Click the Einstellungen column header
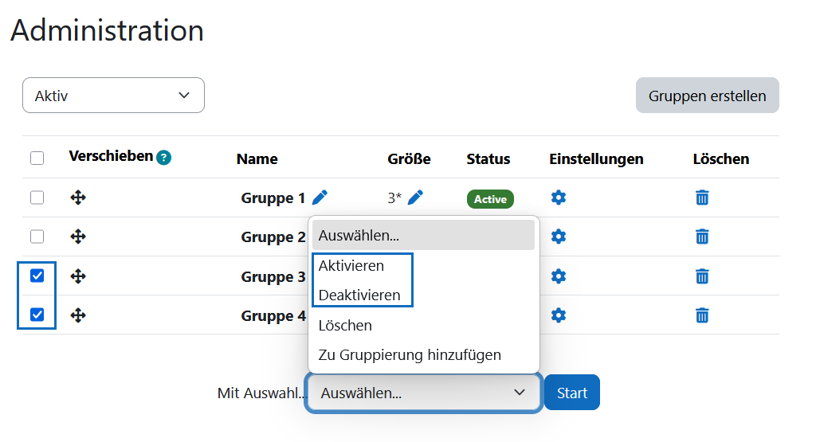820x442 pixels. coord(596,159)
